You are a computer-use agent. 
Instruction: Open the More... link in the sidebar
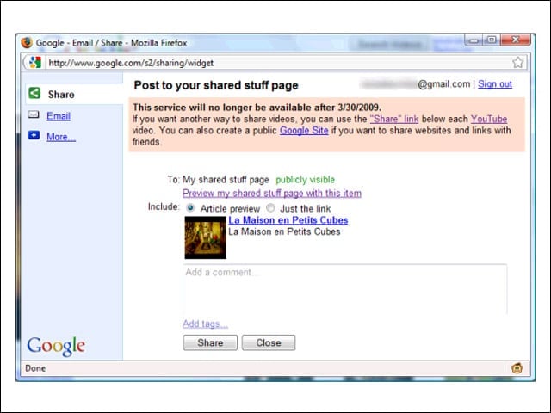(61, 137)
